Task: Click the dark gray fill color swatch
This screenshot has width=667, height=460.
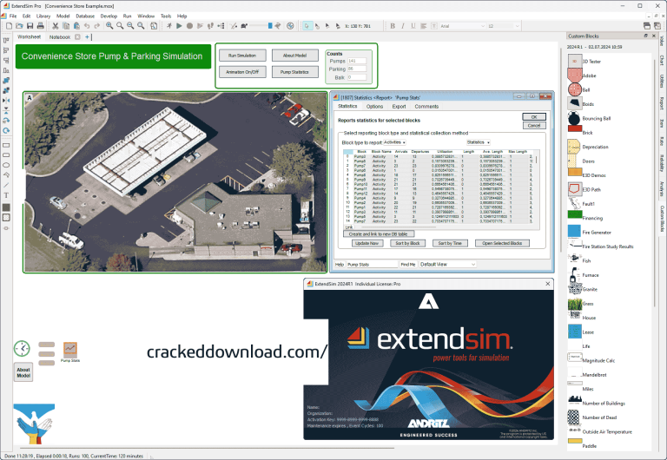Action: (6, 207)
